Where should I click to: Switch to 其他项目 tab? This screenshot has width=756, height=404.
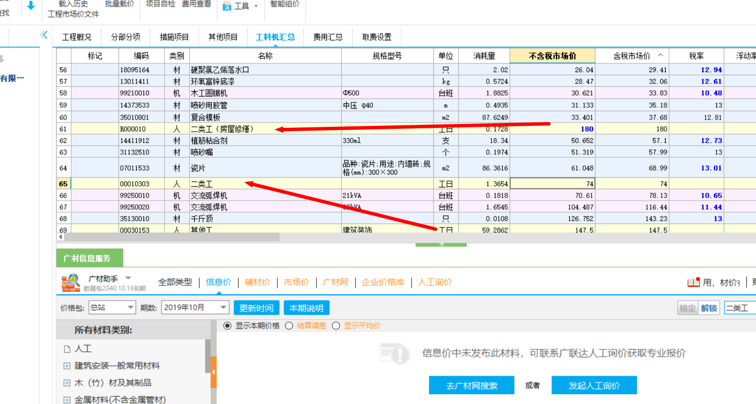223,37
